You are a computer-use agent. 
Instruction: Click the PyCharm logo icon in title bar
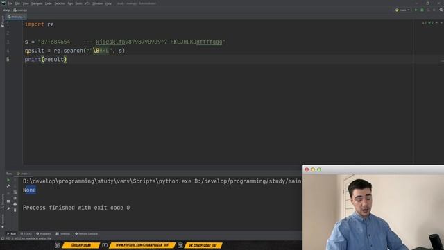pyautogui.click(x=3, y=3)
